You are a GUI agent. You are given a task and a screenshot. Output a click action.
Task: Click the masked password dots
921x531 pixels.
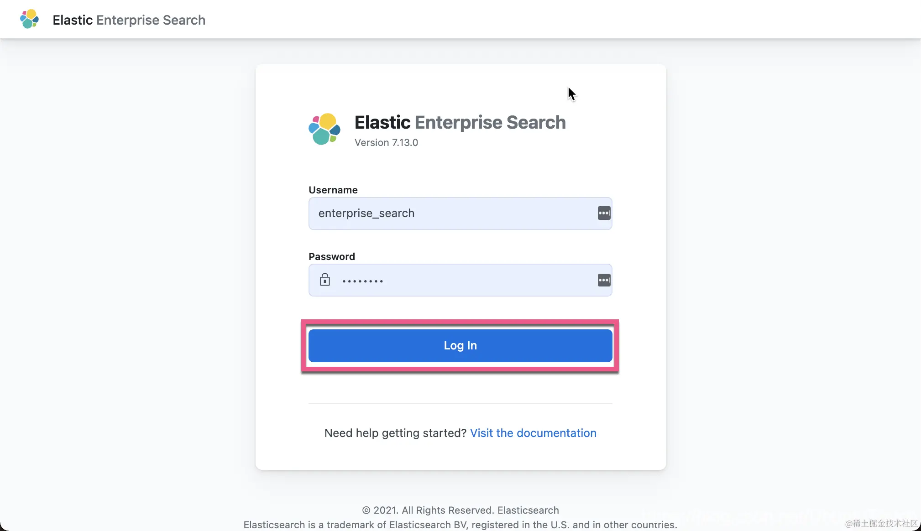pos(363,281)
